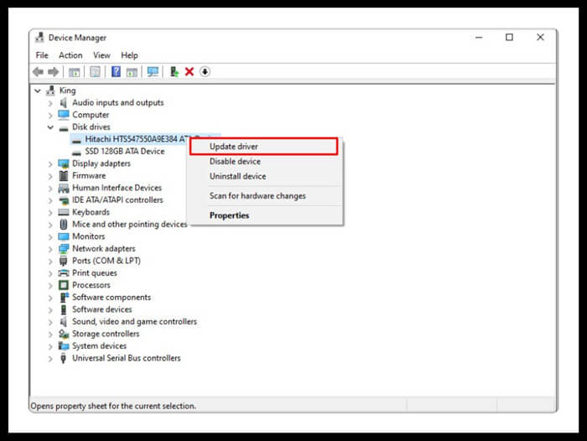The width and height of the screenshot is (587, 441).
Task: Select SSD 128GB ATA Device
Action: coord(125,151)
